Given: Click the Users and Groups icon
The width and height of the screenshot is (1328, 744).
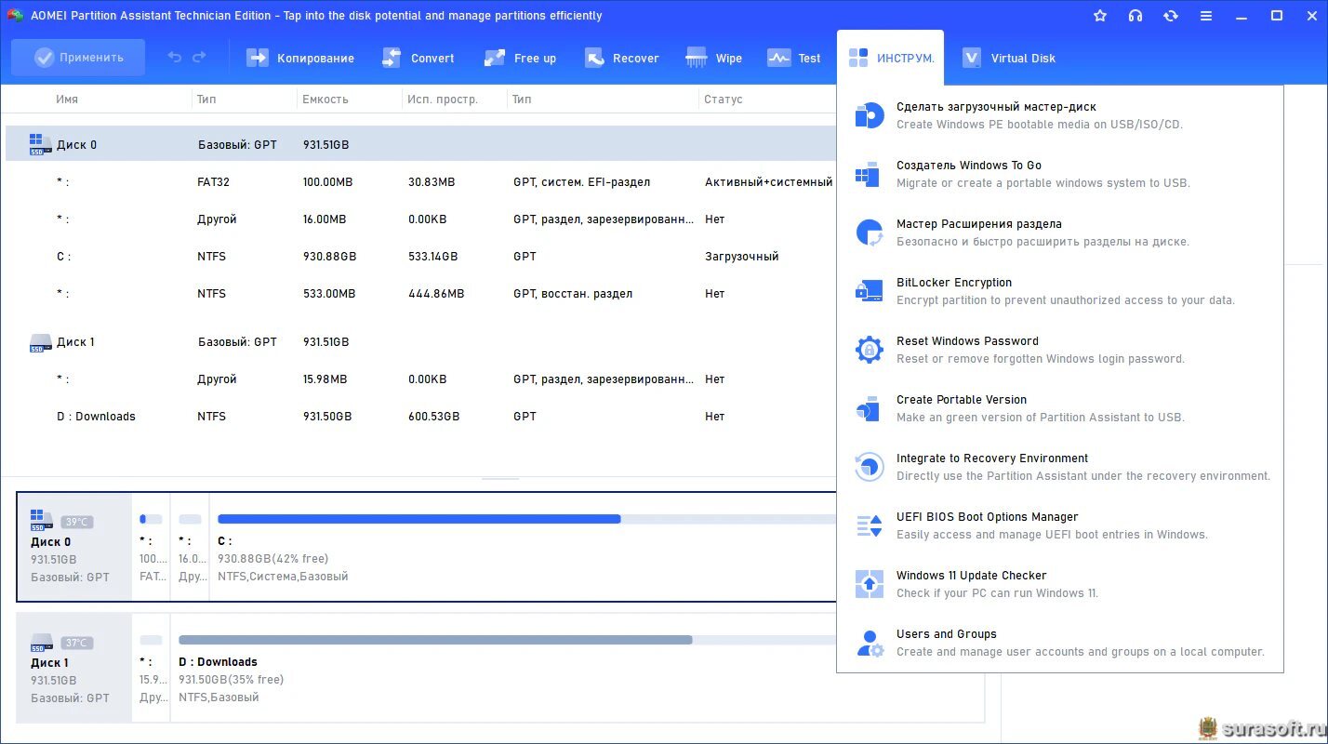Looking at the screenshot, I should coord(869,643).
